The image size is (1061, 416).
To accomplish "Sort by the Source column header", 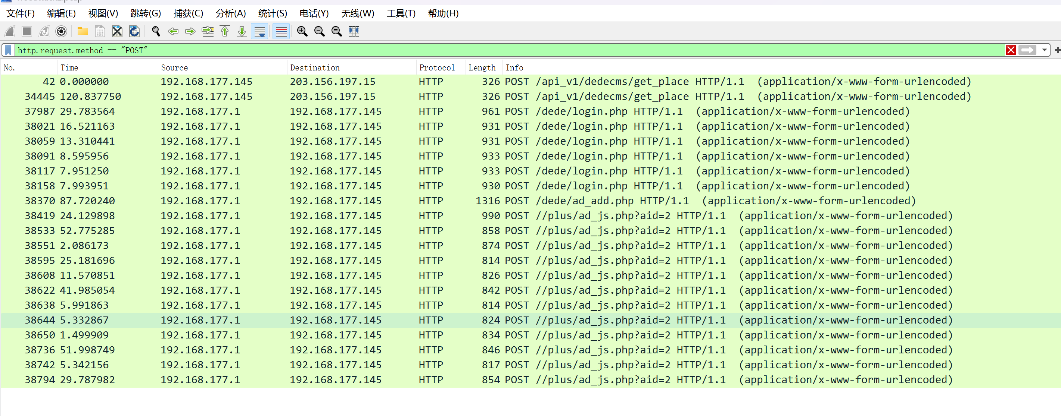I will pos(223,67).
